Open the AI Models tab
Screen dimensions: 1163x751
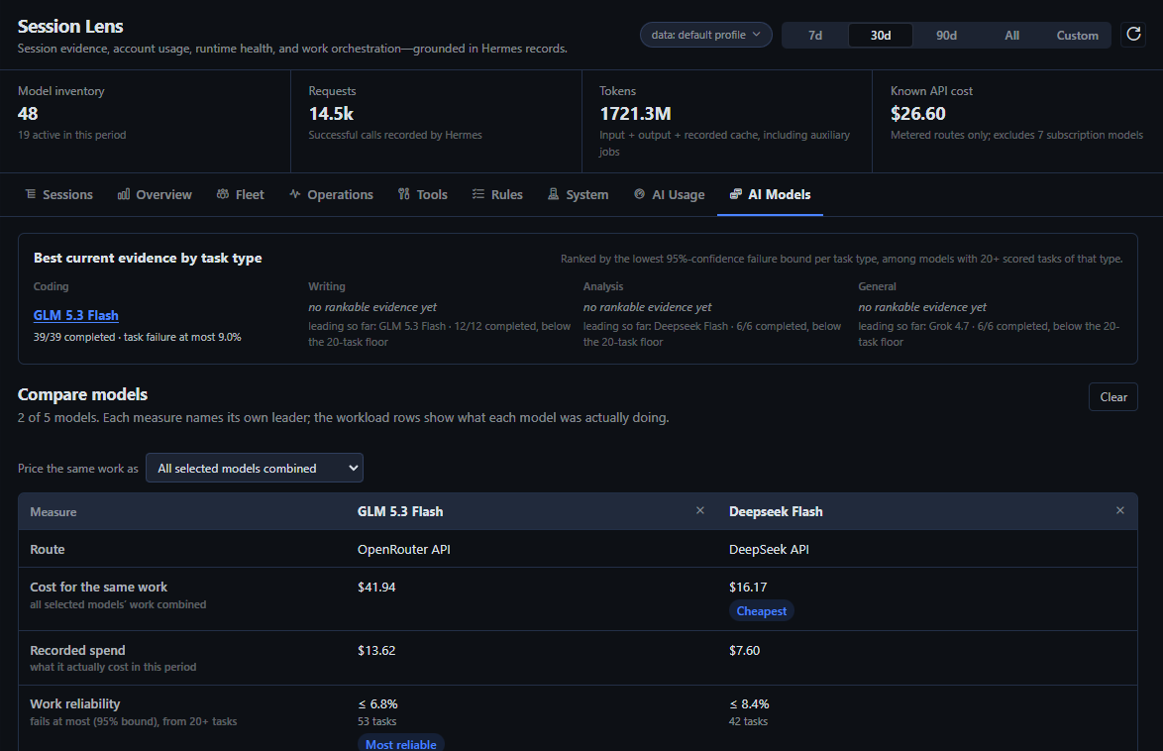770,194
